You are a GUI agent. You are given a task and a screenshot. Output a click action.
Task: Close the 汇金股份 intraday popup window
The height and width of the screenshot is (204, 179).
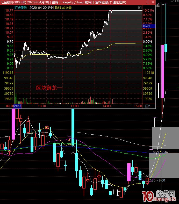tap(153, 2)
